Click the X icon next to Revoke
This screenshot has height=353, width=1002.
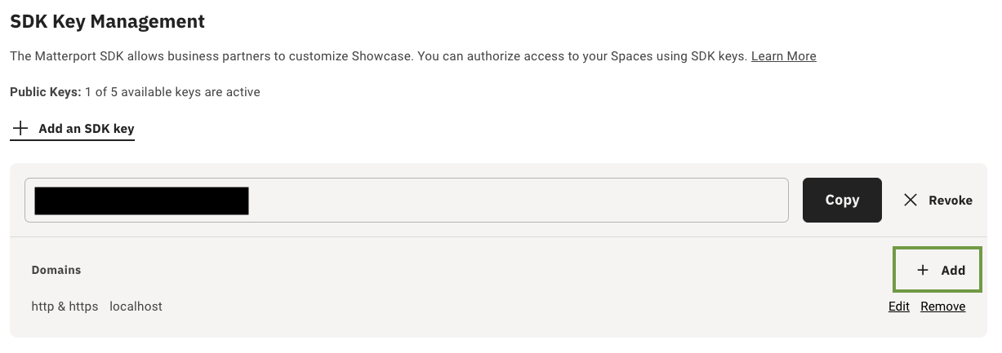911,200
